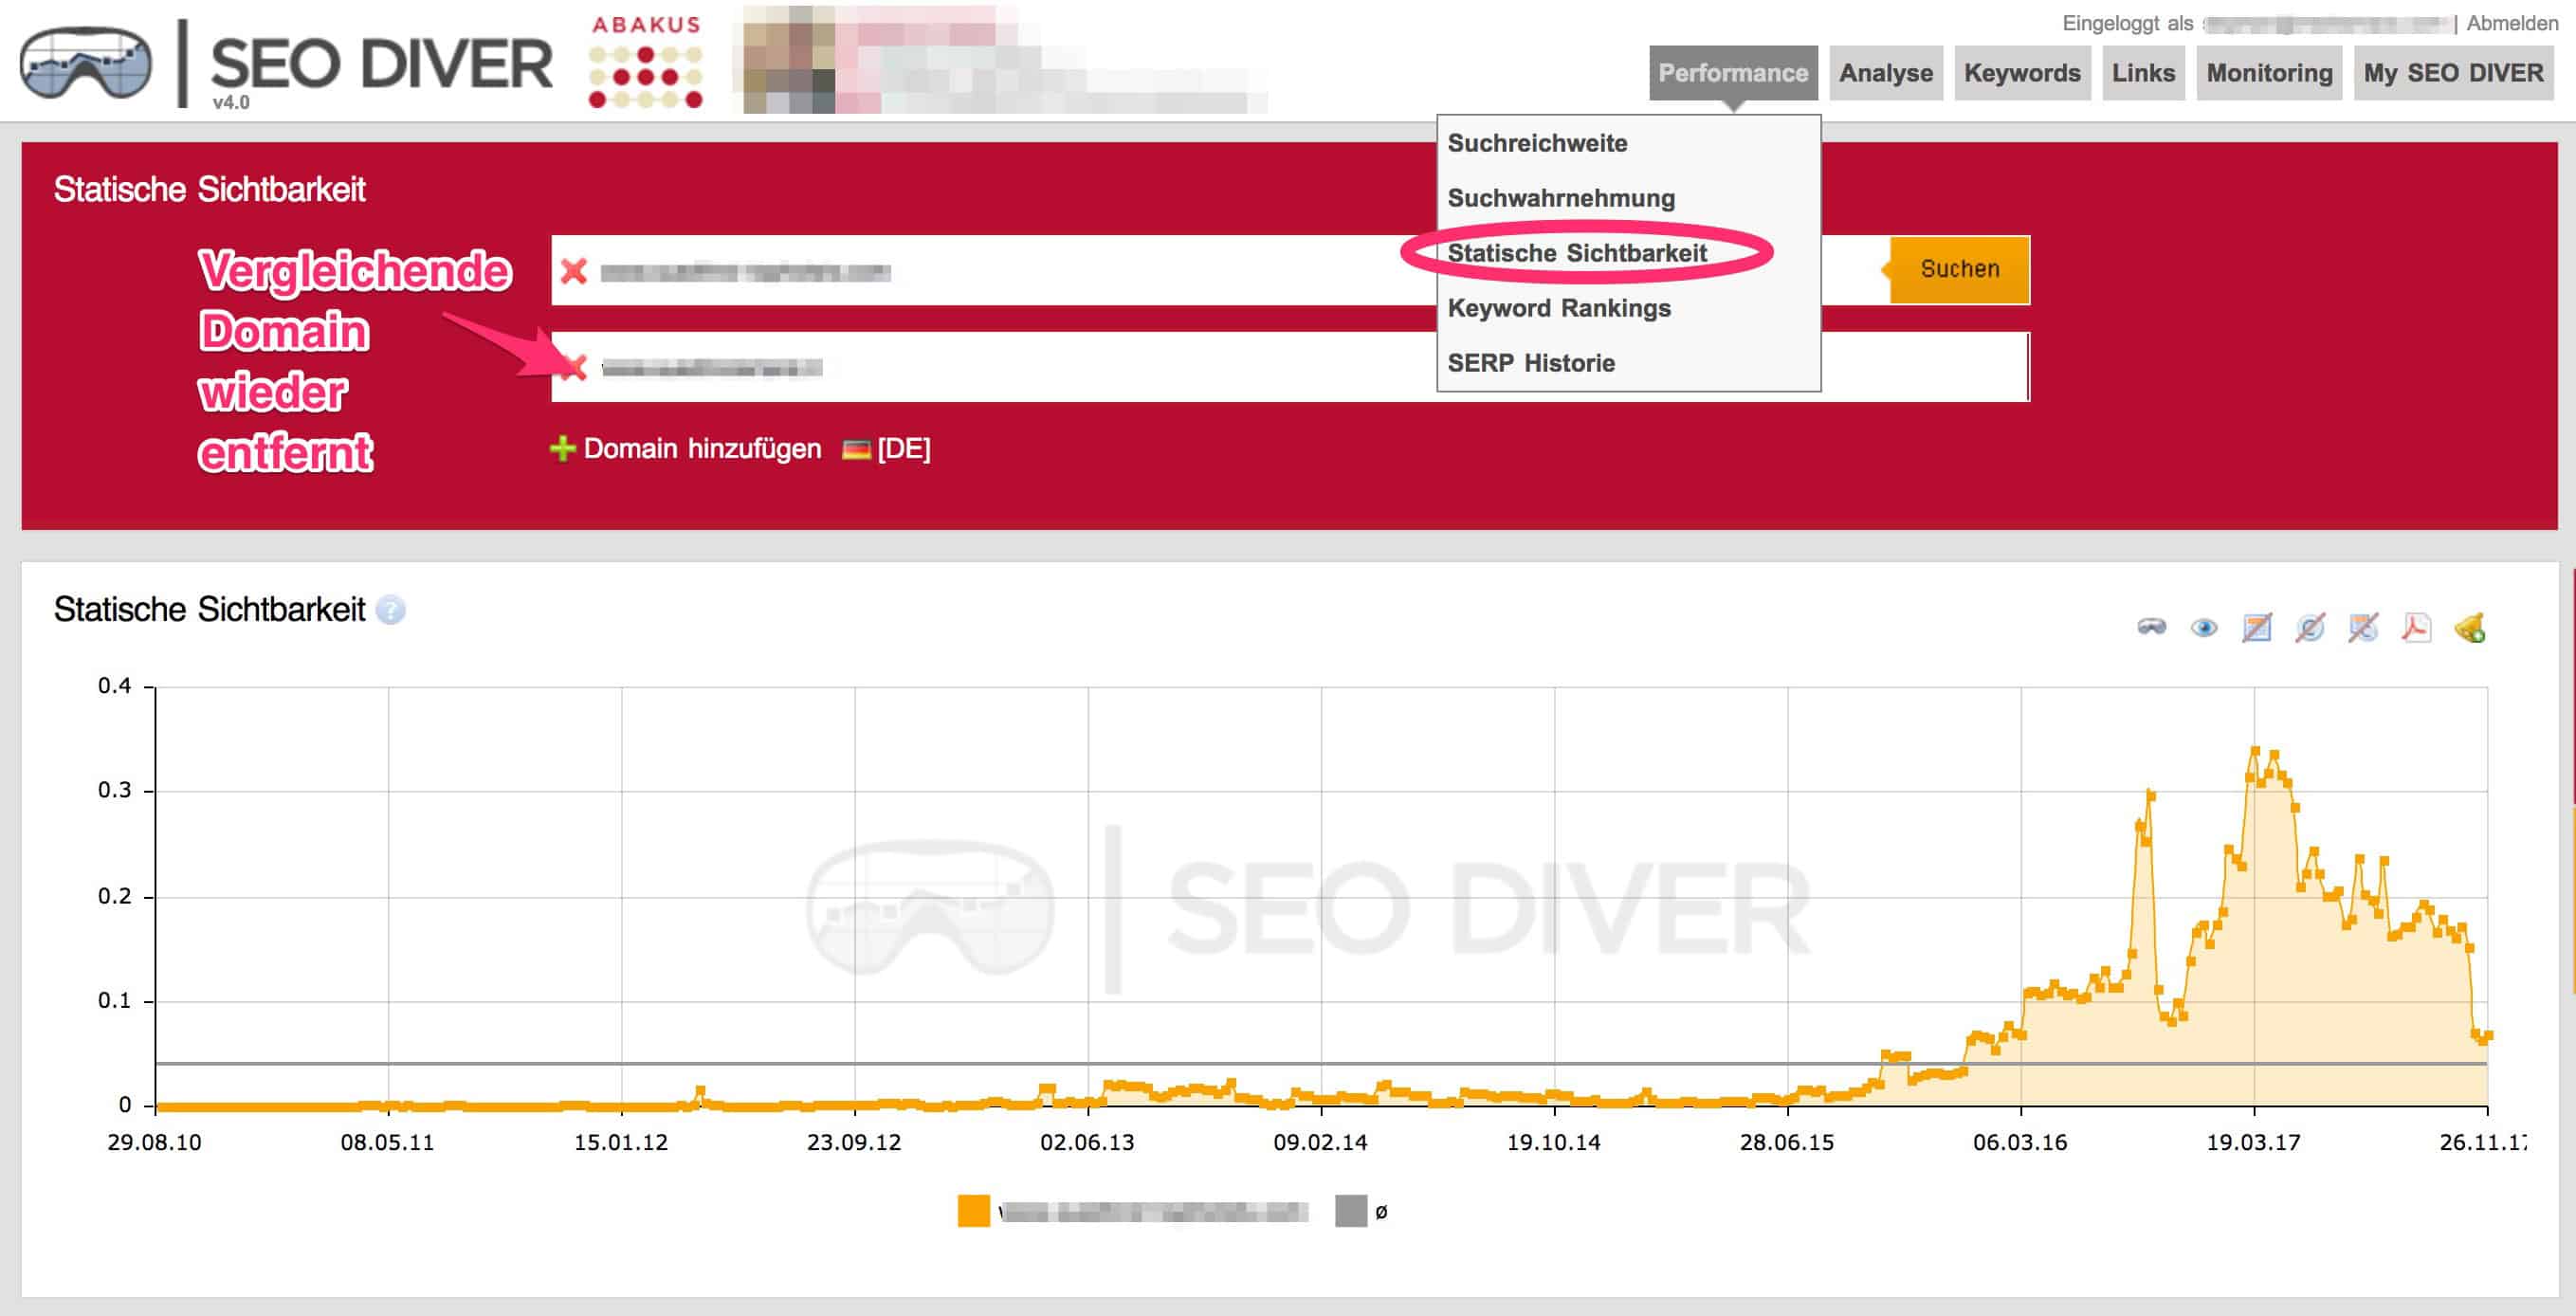Open the Links menu tab

coord(2143,73)
